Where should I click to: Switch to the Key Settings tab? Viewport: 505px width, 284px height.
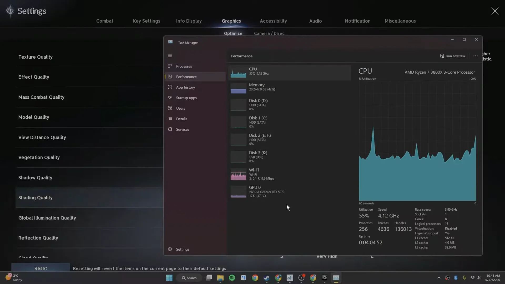click(x=147, y=21)
